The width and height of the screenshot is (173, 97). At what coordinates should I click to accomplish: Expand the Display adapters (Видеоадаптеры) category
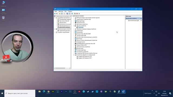click(74, 21)
